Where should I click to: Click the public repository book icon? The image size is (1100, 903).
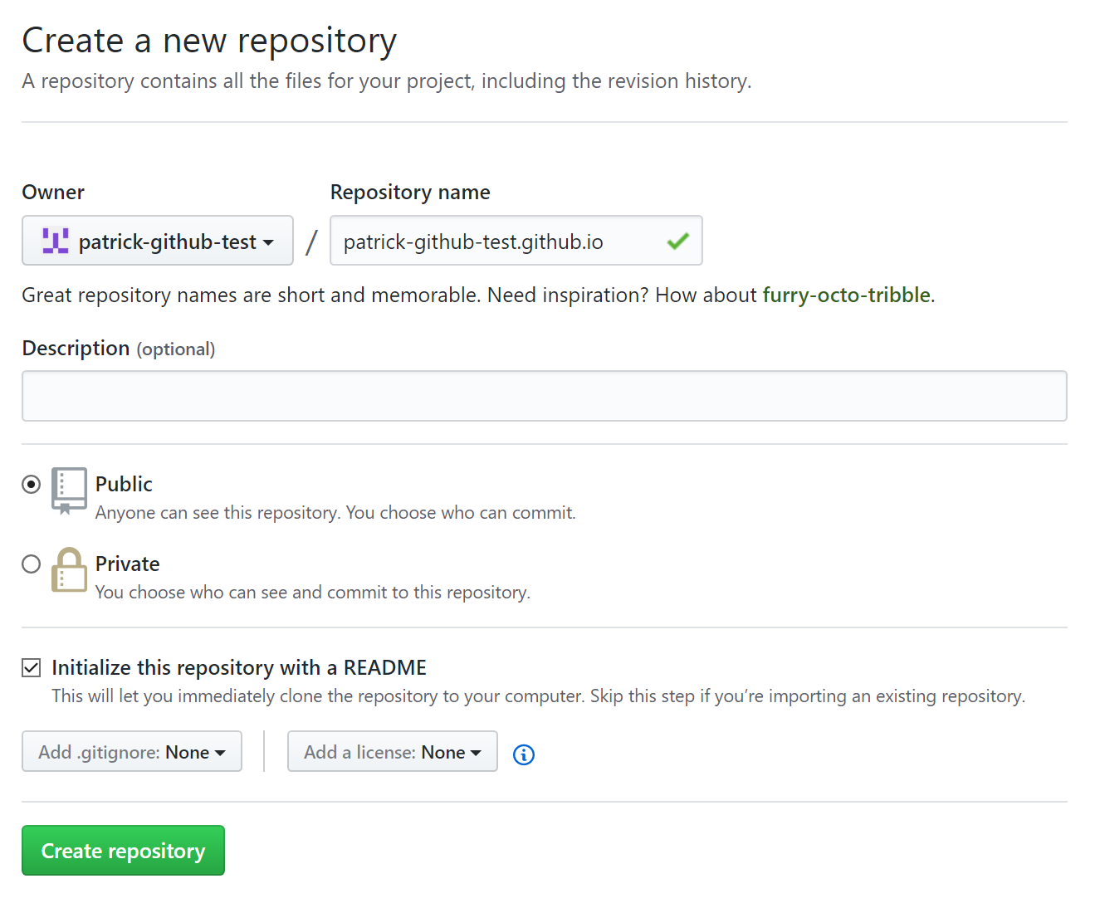coord(69,491)
